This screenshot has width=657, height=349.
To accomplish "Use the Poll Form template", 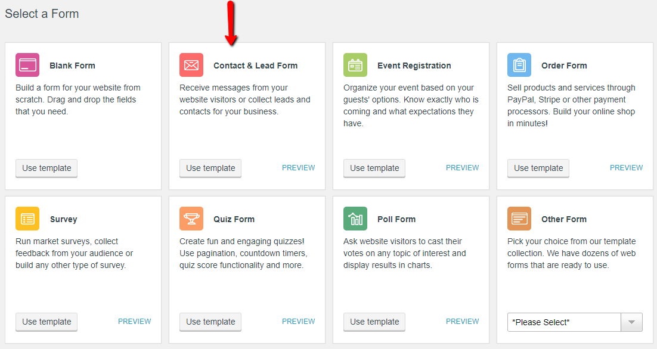I will pyautogui.click(x=374, y=322).
